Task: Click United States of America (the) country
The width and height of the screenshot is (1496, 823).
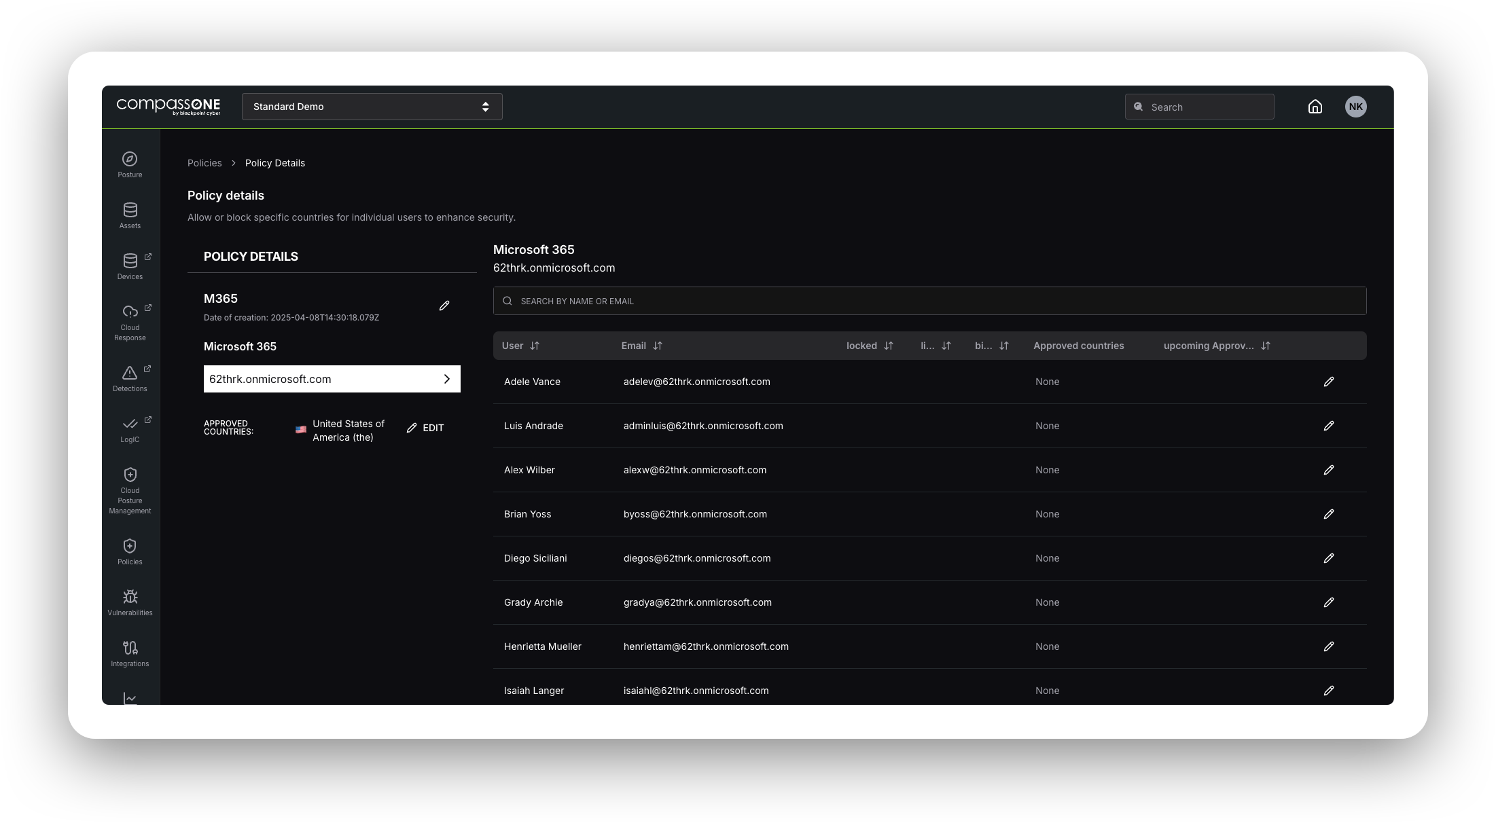Action: [x=349, y=431]
